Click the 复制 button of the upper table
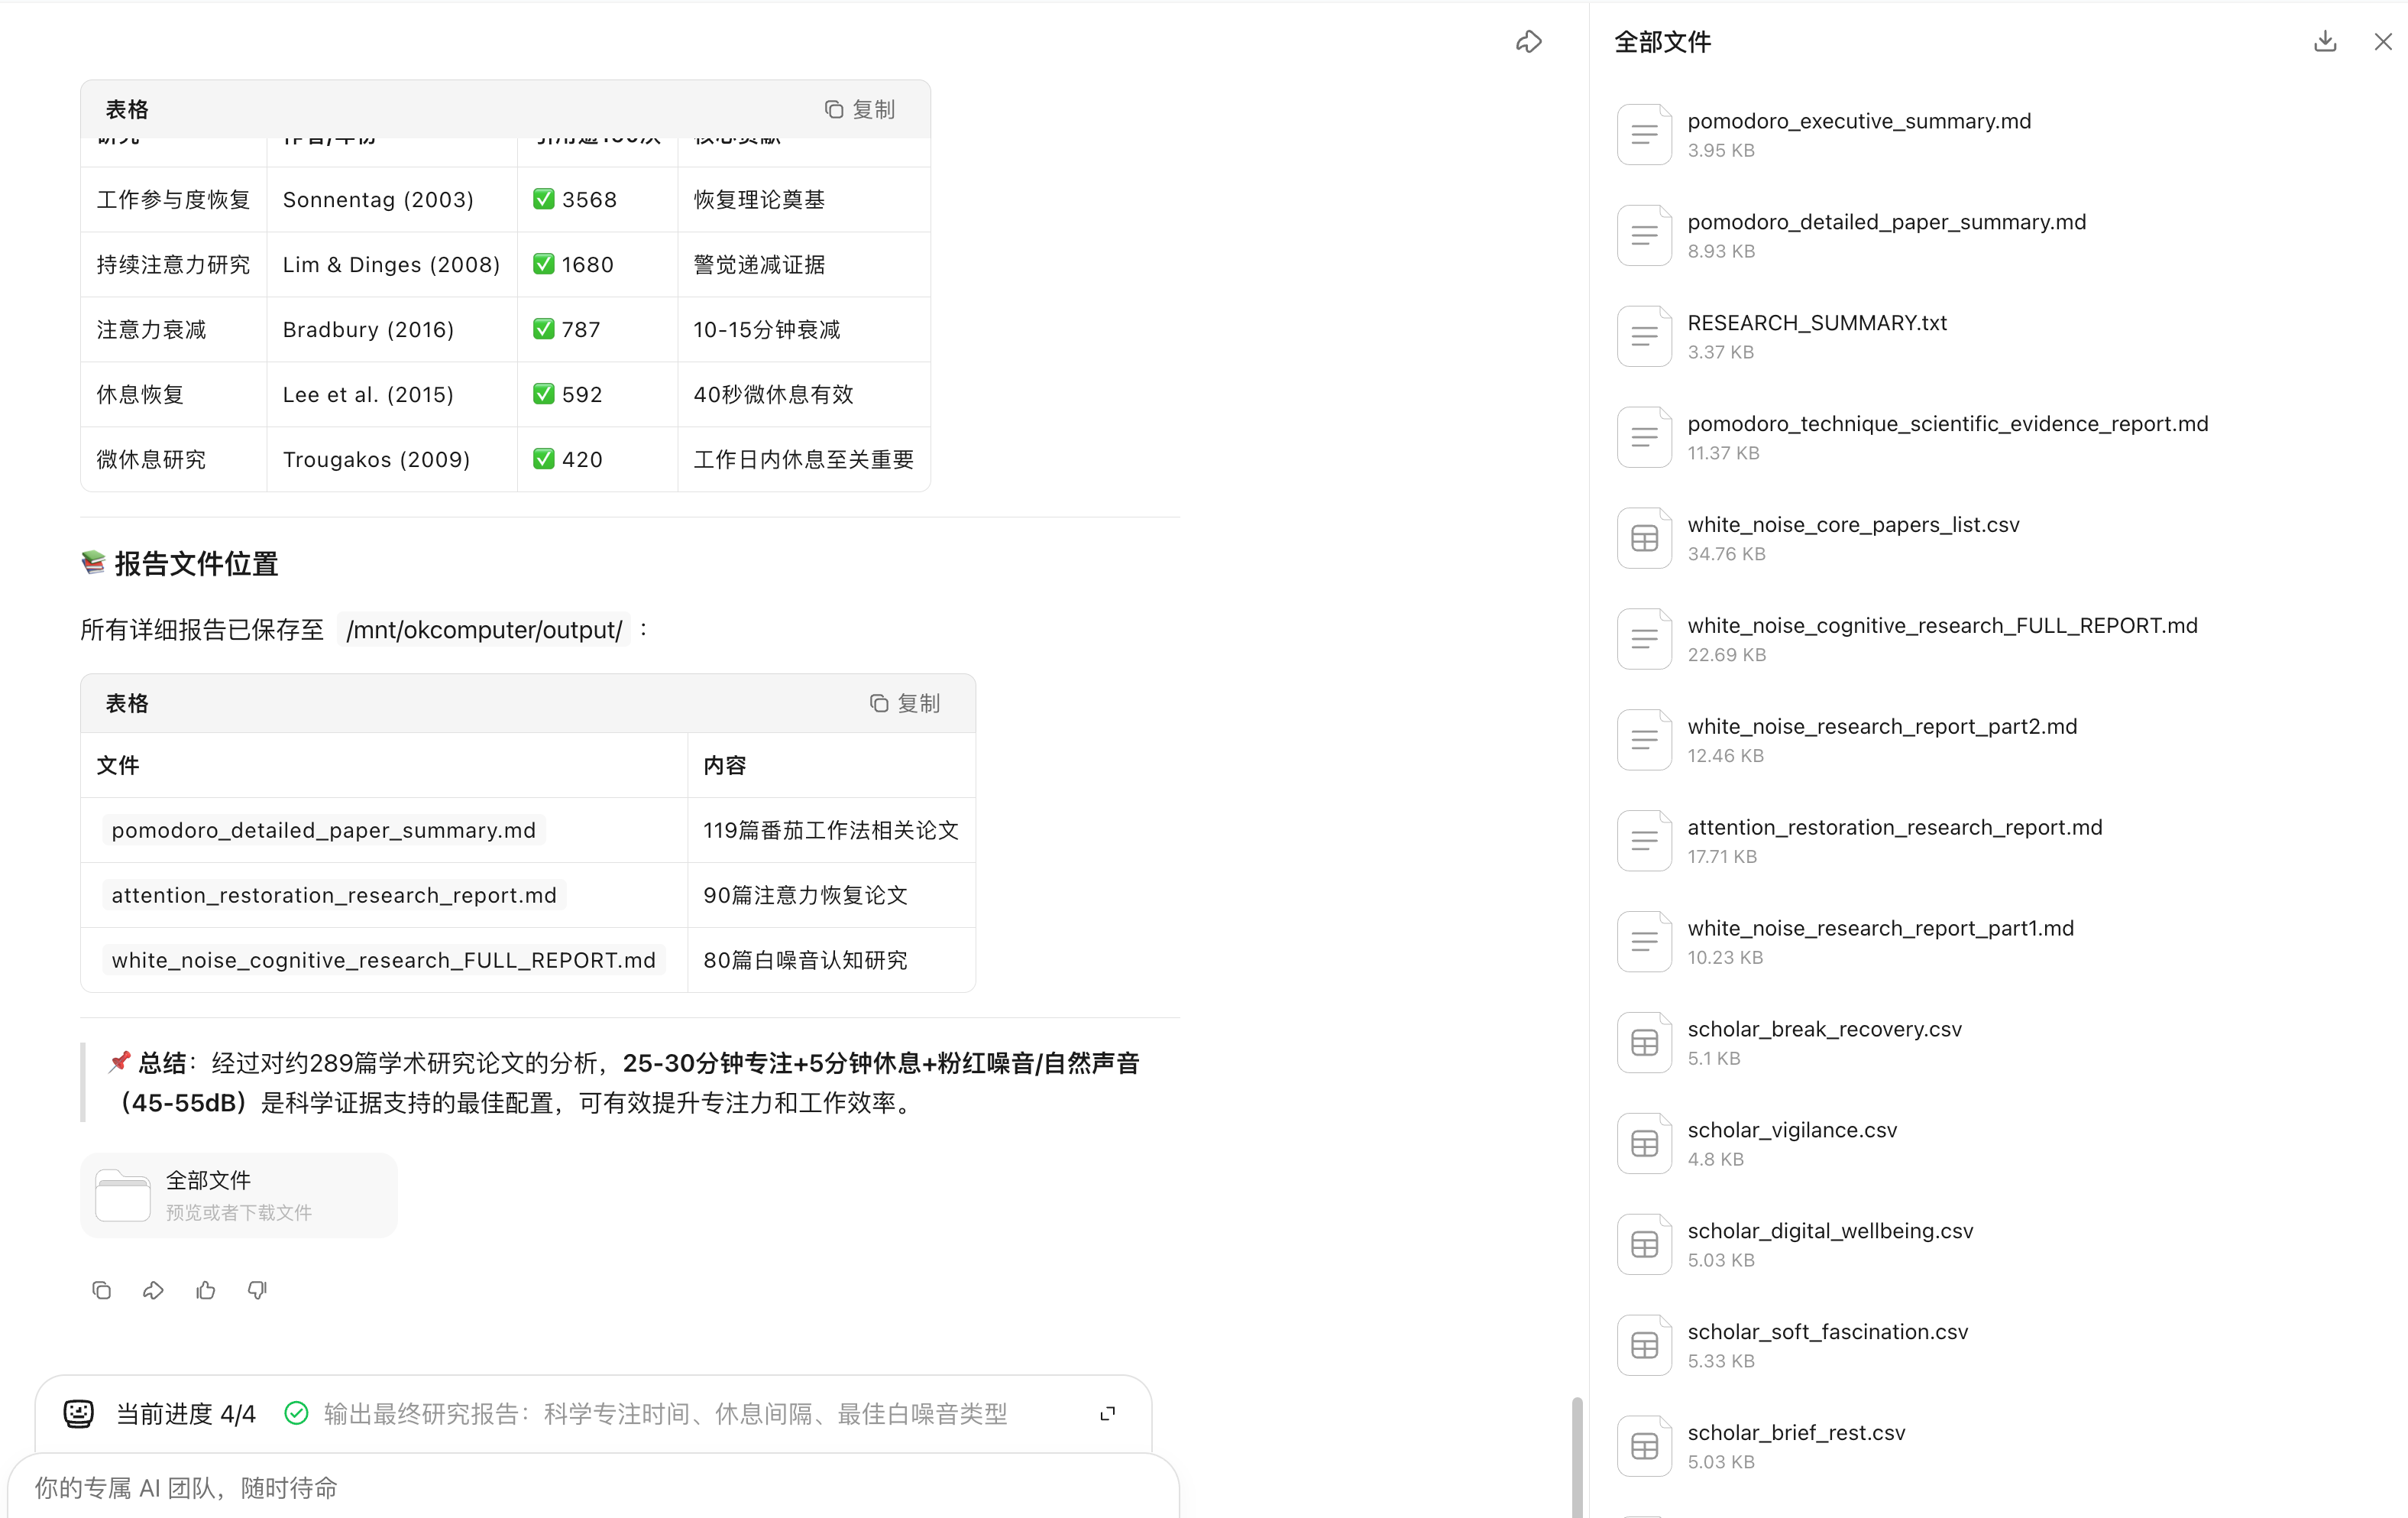 click(860, 109)
